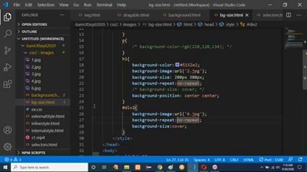The height and width of the screenshot is (172, 307).
Task: Open the Extensions view
Action: [x=8, y=84]
